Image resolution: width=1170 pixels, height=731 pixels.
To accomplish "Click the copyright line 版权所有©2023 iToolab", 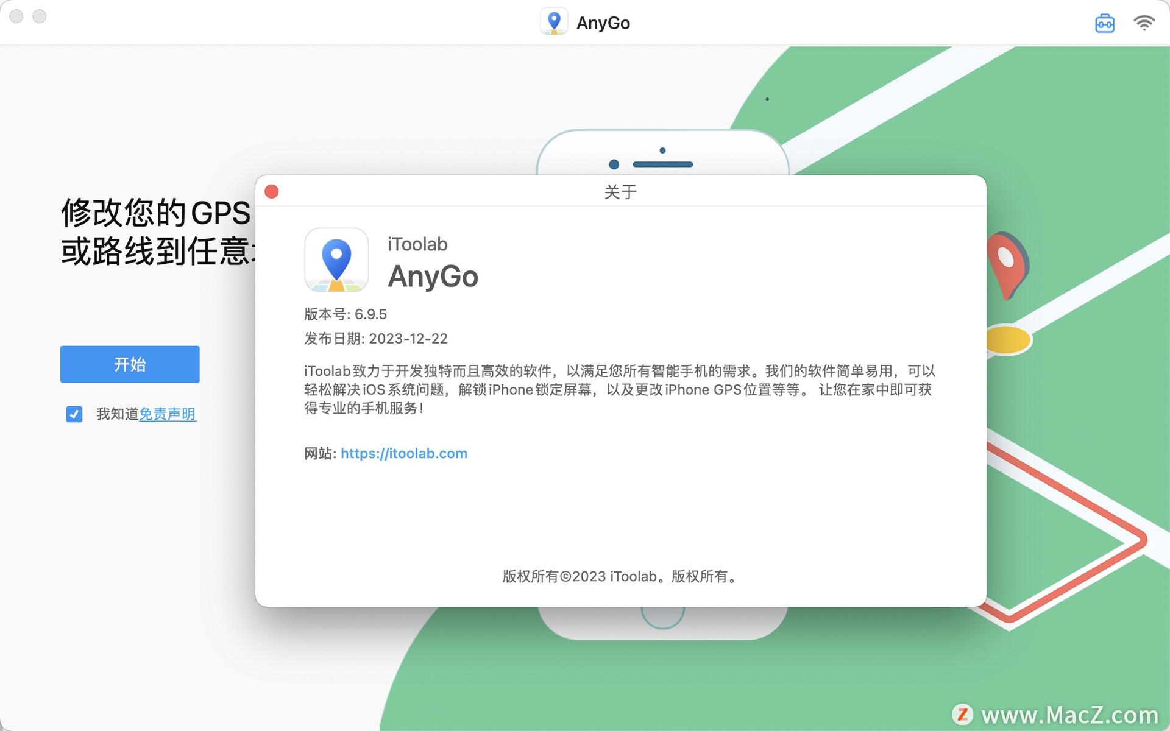I will (x=620, y=576).
